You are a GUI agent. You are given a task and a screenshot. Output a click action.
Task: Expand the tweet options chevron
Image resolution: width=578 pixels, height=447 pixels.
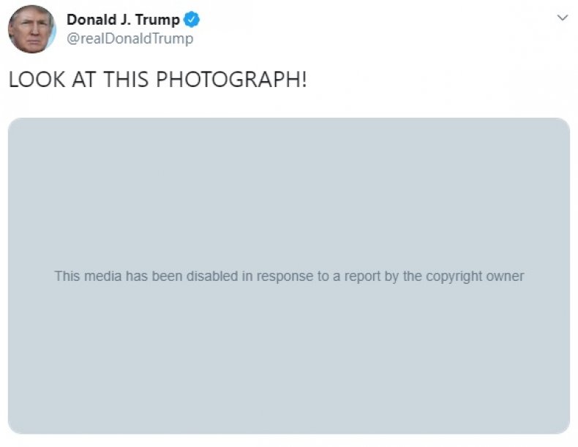click(562, 18)
